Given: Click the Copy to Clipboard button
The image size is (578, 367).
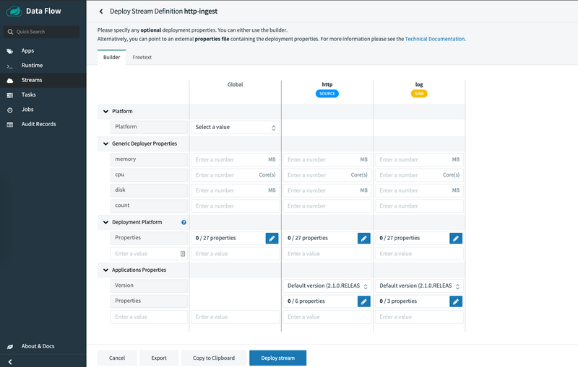Looking at the screenshot, I should click(x=214, y=358).
